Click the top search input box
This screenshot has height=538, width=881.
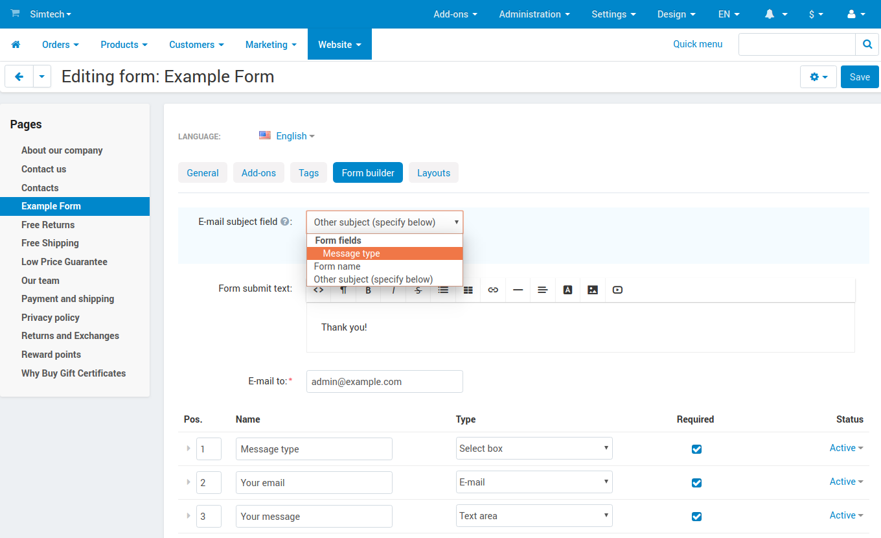click(797, 45)
